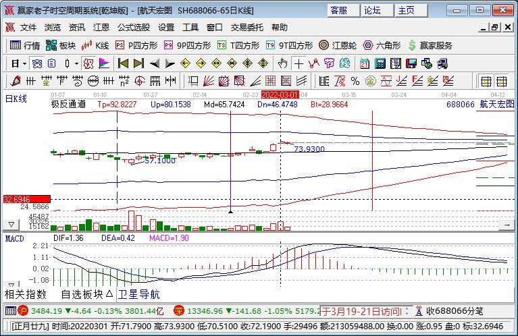Jump to the last bar icon
This screenshot has height=336, width=518.
[x=138, y=63]
